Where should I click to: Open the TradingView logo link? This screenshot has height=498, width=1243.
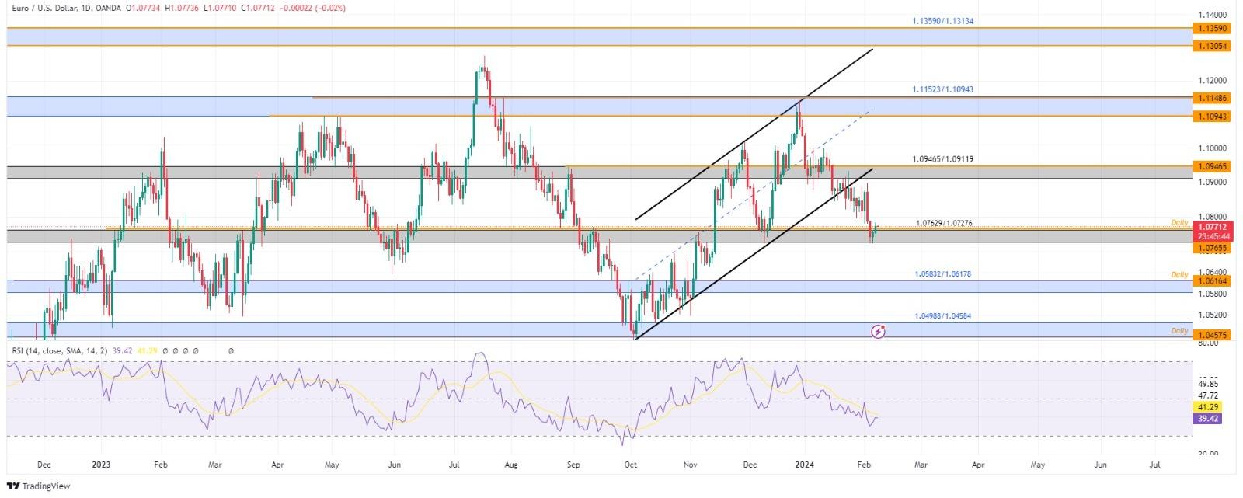pos(37,486)
